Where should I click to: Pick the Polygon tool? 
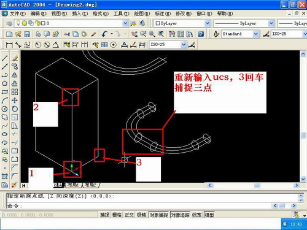pos(5,83)
